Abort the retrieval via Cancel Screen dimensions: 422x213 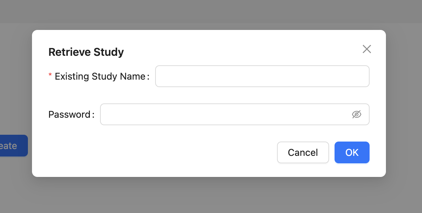(303, 152)
